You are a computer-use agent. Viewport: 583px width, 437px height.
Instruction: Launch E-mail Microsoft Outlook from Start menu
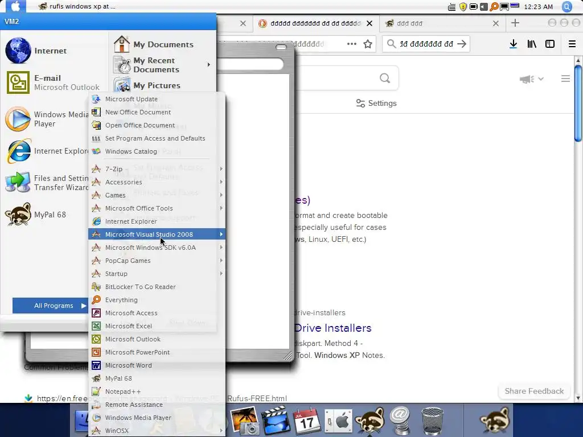pyautogui.click(x=53, y=83)
